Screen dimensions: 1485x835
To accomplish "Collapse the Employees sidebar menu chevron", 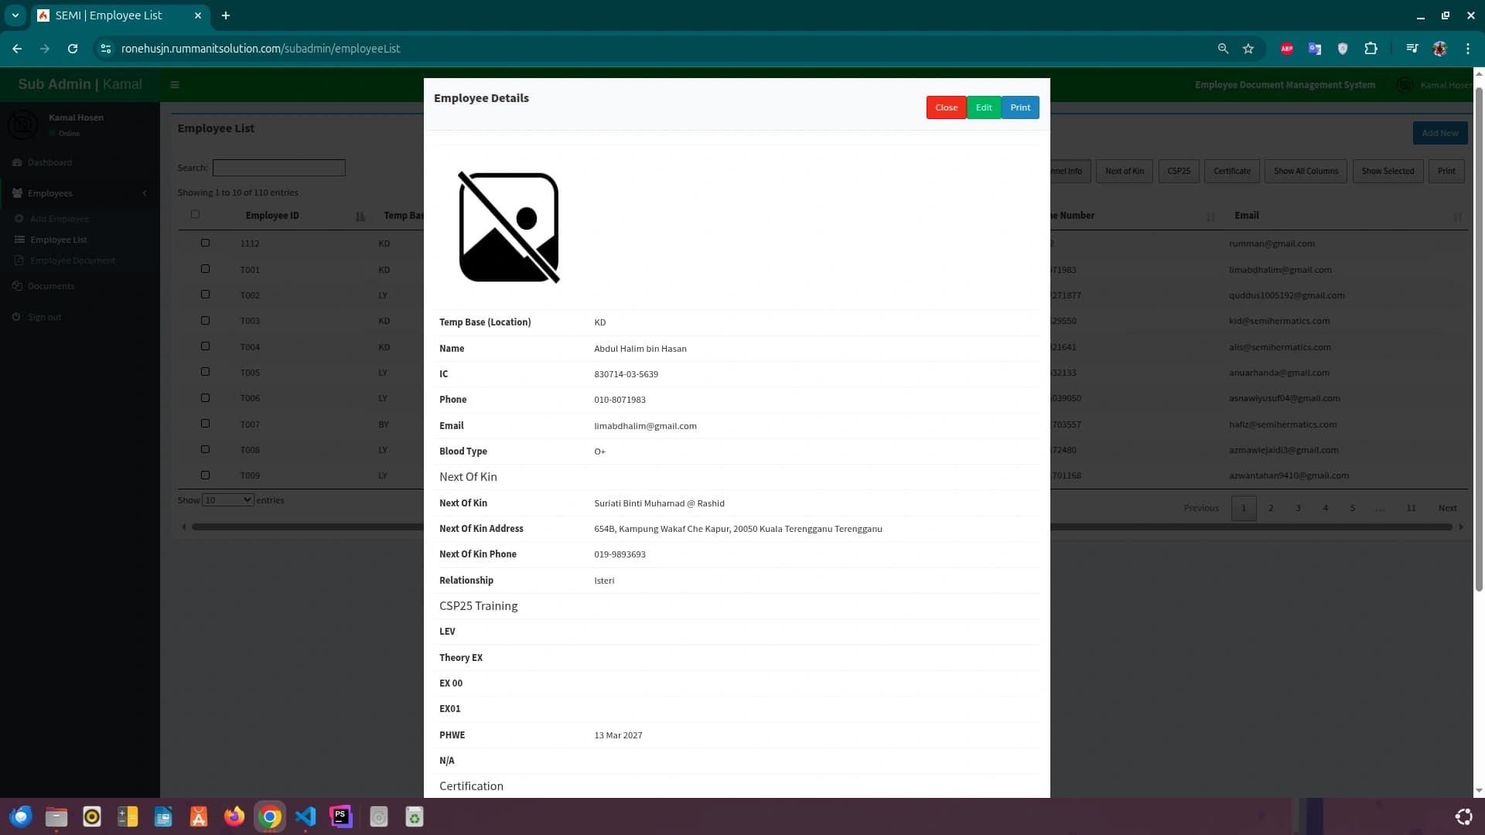I will 145,193.
